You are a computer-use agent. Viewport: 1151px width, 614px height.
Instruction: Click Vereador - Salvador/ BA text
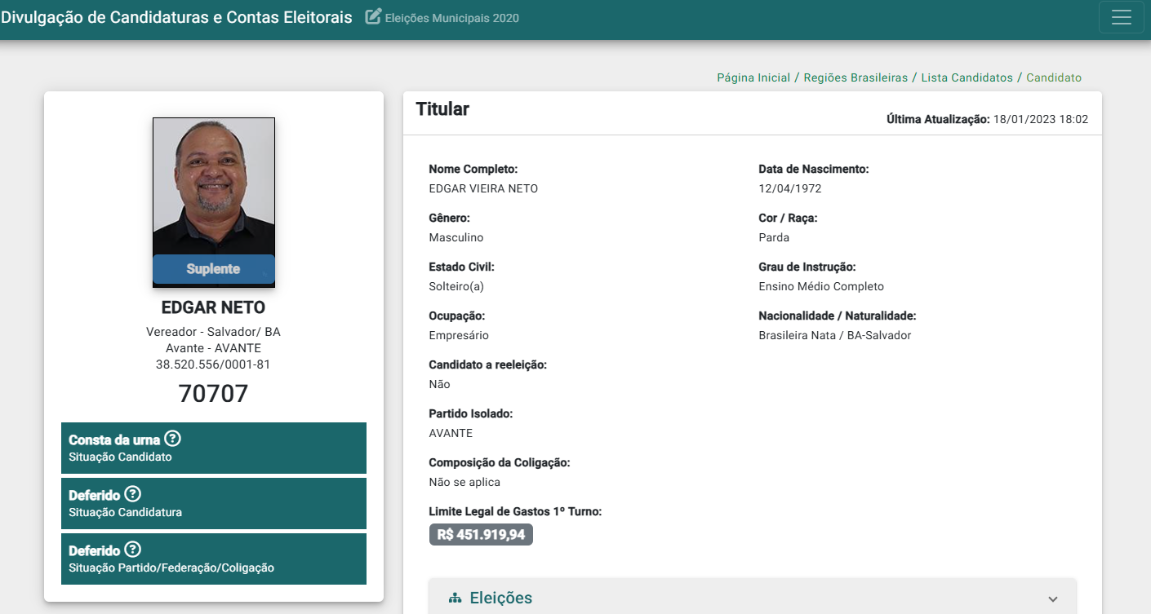click(213, 332)
